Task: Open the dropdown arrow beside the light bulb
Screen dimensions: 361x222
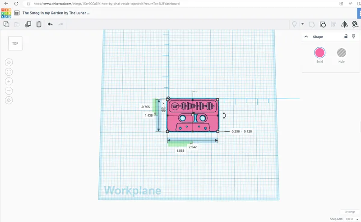Action: click(302, 24)
